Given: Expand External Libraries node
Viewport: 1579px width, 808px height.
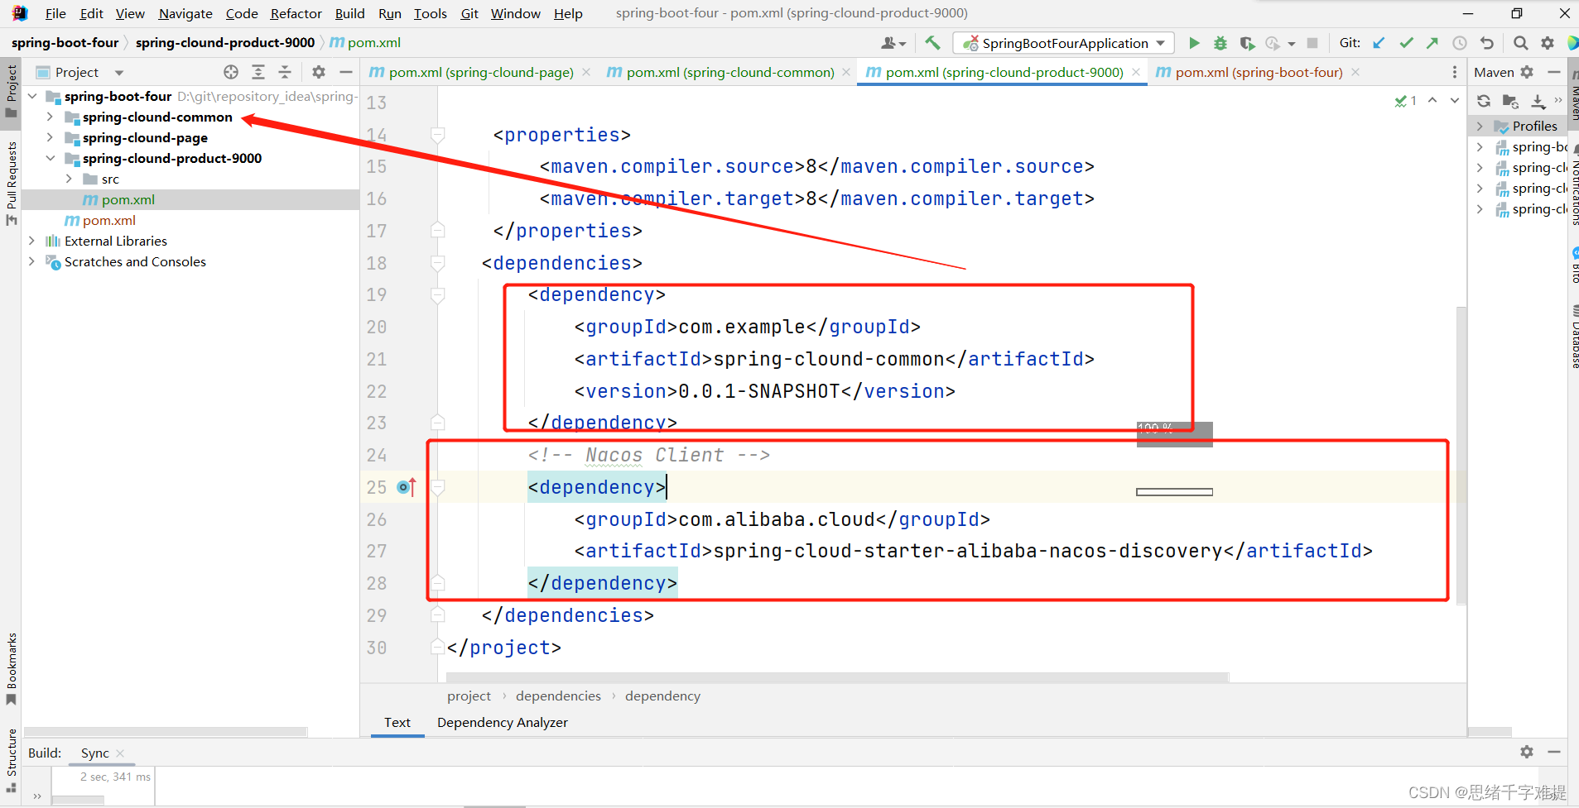Looking at the screenshot, I should pos(32,241).
